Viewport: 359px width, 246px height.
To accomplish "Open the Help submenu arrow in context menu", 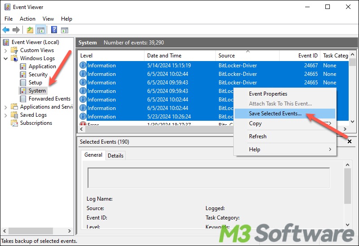I will 330,149.
